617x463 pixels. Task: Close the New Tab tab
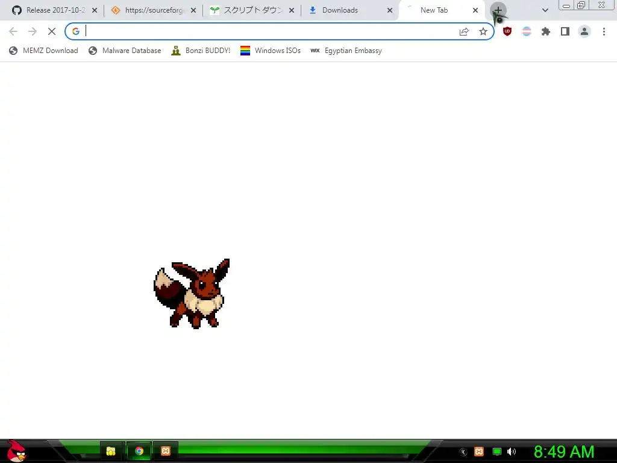click(475, 11)
